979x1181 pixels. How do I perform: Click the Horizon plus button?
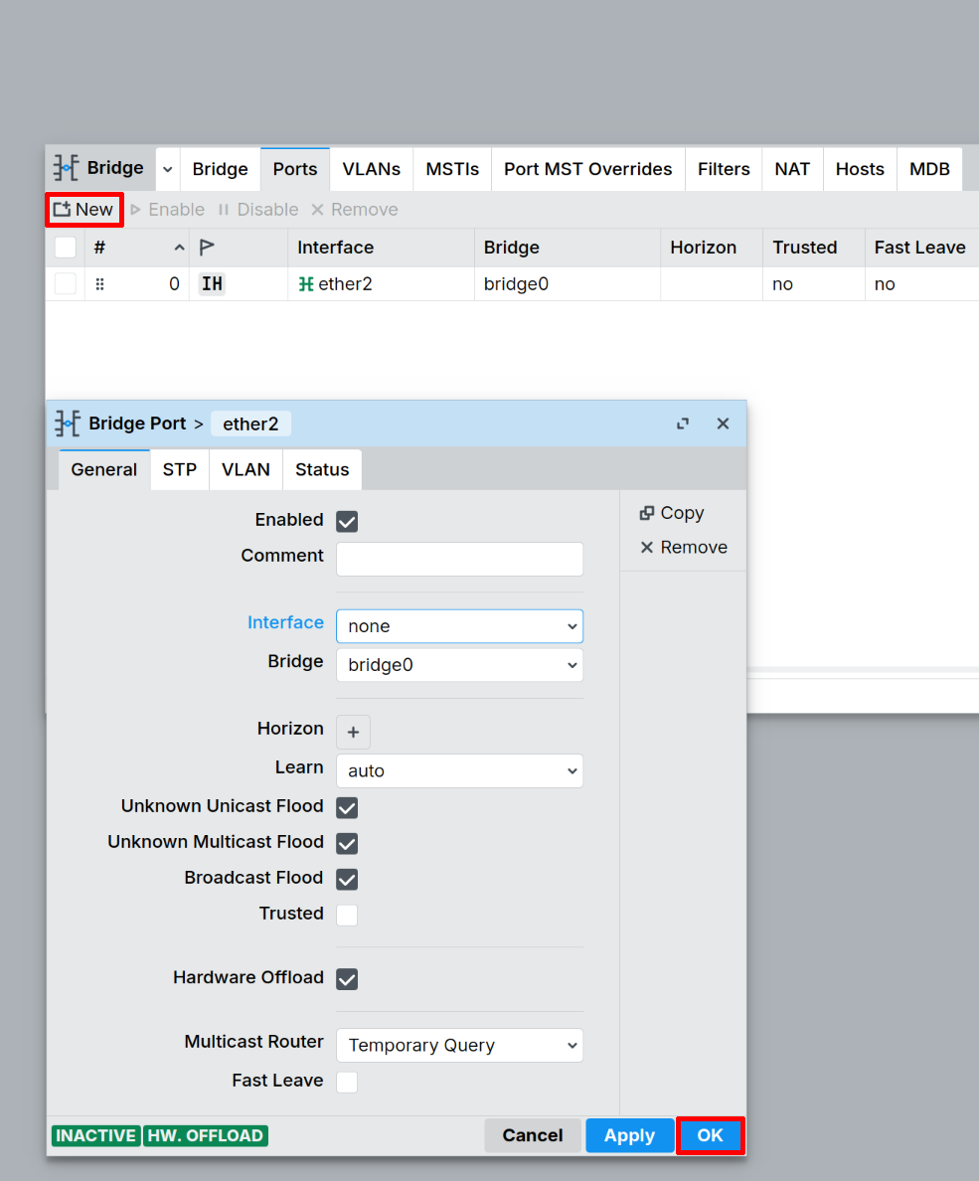(x=353, y=732)
